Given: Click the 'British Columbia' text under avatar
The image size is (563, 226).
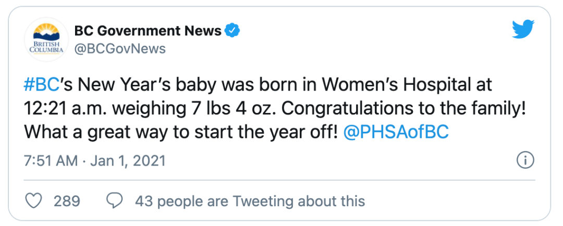Looking at the screenshot, I should [x=46, y=47].
